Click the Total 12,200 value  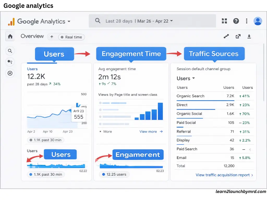pos(229,166)
